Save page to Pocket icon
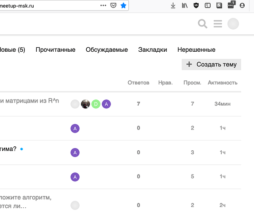The image size is (254, 221). click(113, 5)
